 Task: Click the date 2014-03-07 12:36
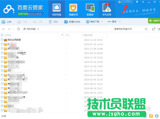point(93,97)
